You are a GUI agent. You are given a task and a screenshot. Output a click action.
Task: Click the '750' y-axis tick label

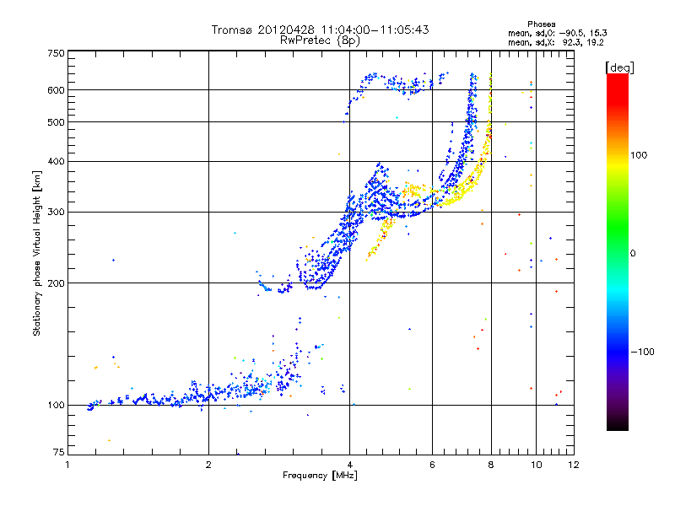coord(56,53)
